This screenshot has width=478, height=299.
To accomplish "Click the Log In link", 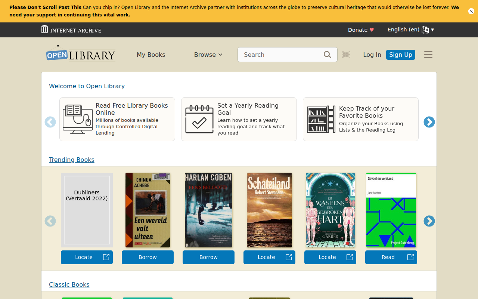I will [372, 55].
